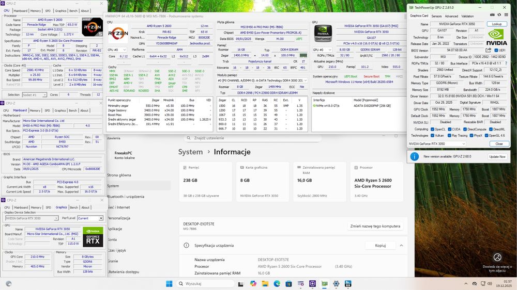Open GPU #0 dropdown in HWiNFO
517x290 pixels.
pos(322,50)
